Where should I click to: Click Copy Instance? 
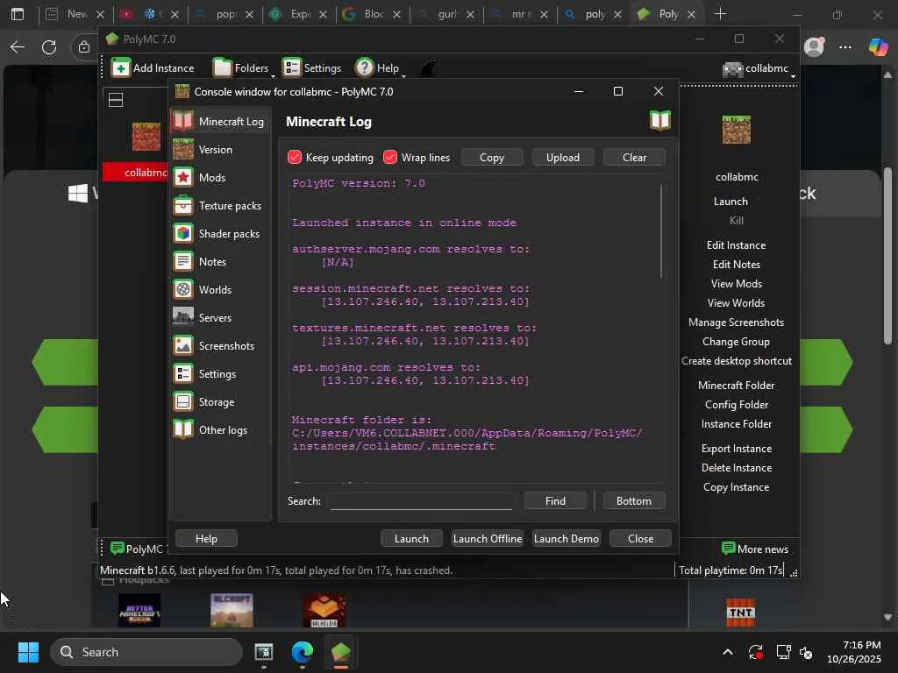coord(736,487)
